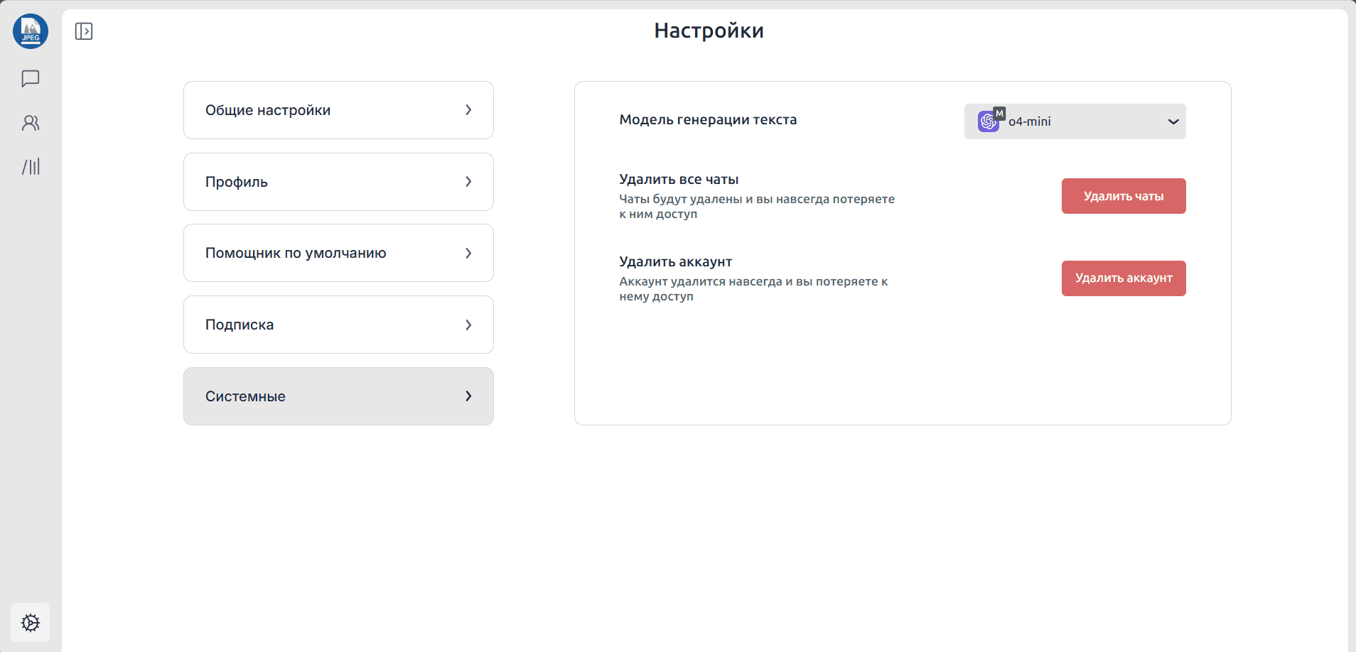
Task: Open Общие настройки section
Action: 338,110
